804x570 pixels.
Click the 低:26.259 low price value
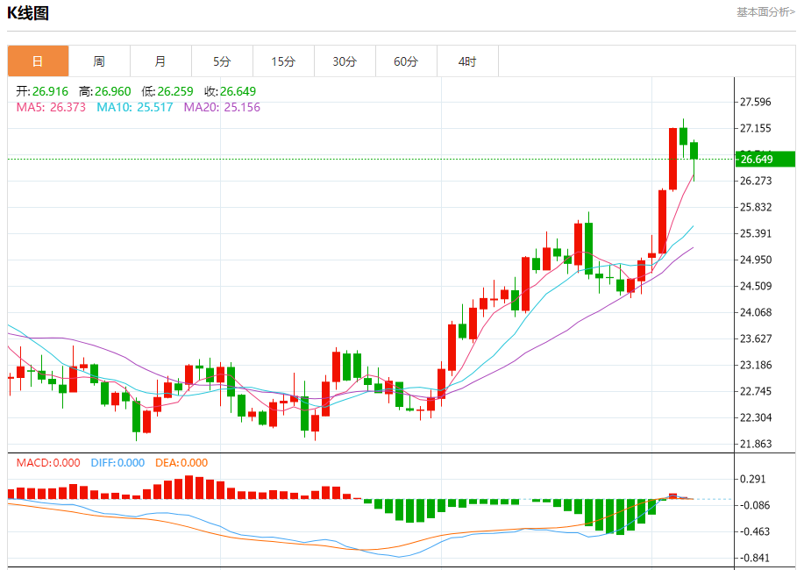click(x=167, y=91)
